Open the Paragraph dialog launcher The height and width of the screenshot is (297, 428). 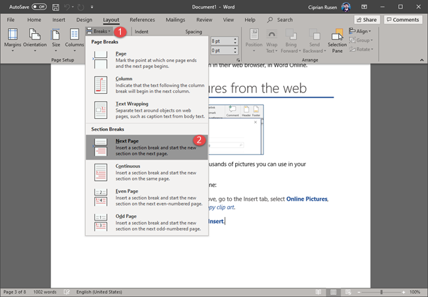click(x=238, y=60)
